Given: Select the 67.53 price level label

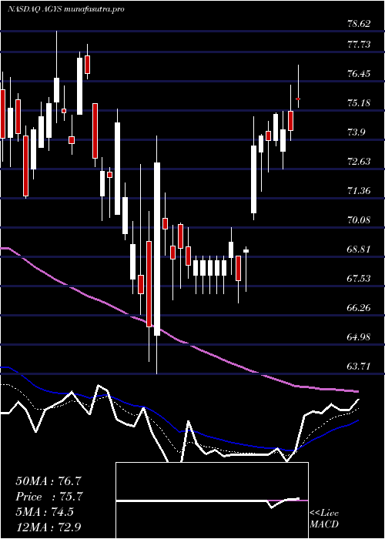Looking at the screenshot, I should pyautogui.click(x=359, y=278).
